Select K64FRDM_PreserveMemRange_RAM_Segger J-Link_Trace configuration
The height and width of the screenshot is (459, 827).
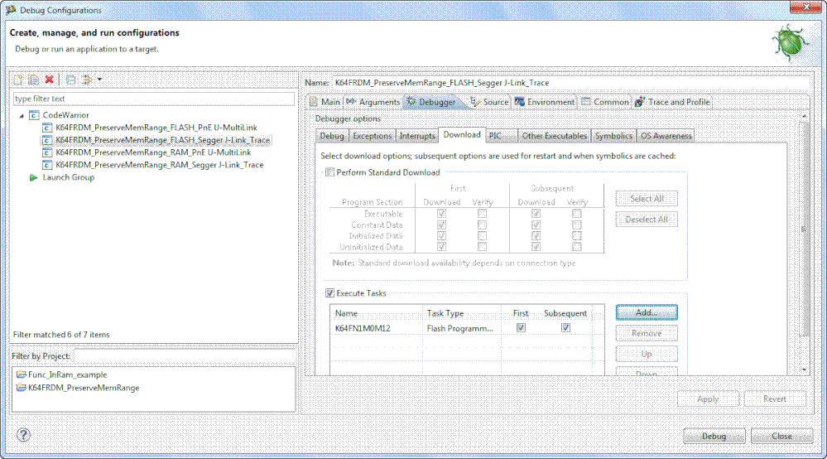point(159,165)
